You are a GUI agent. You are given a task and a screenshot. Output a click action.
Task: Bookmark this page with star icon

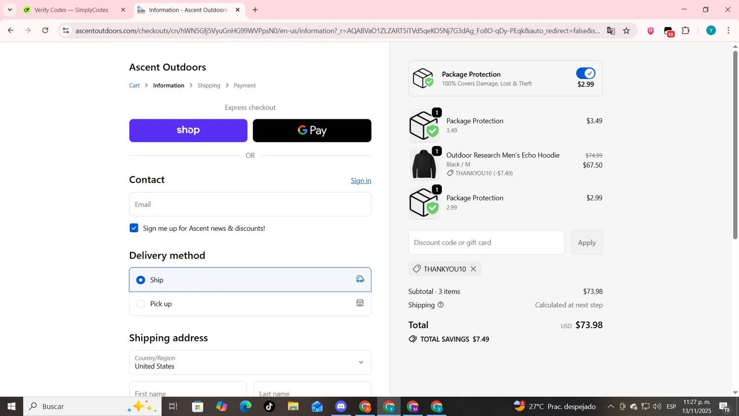(627, 31)
